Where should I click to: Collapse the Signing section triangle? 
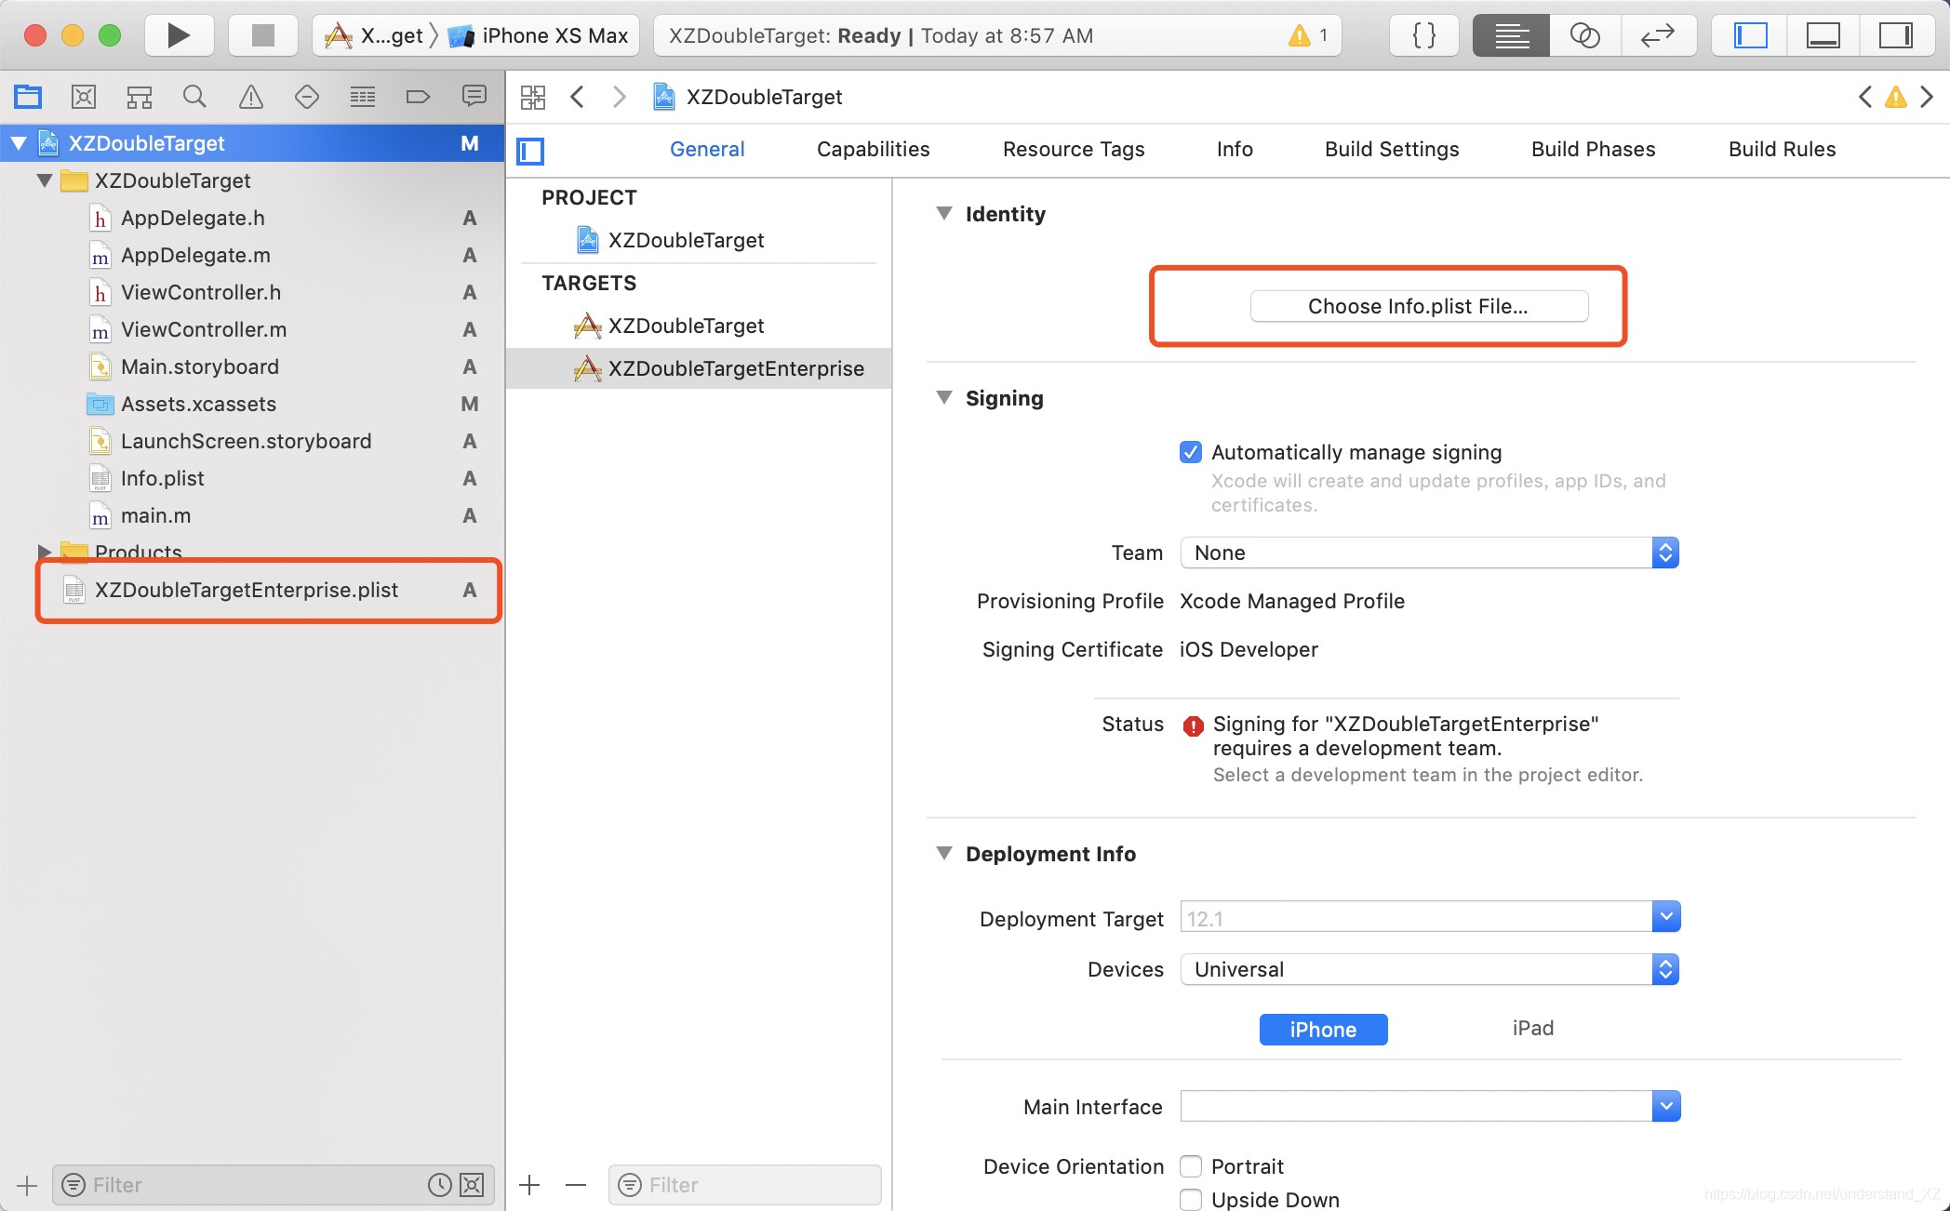[944, 398]
